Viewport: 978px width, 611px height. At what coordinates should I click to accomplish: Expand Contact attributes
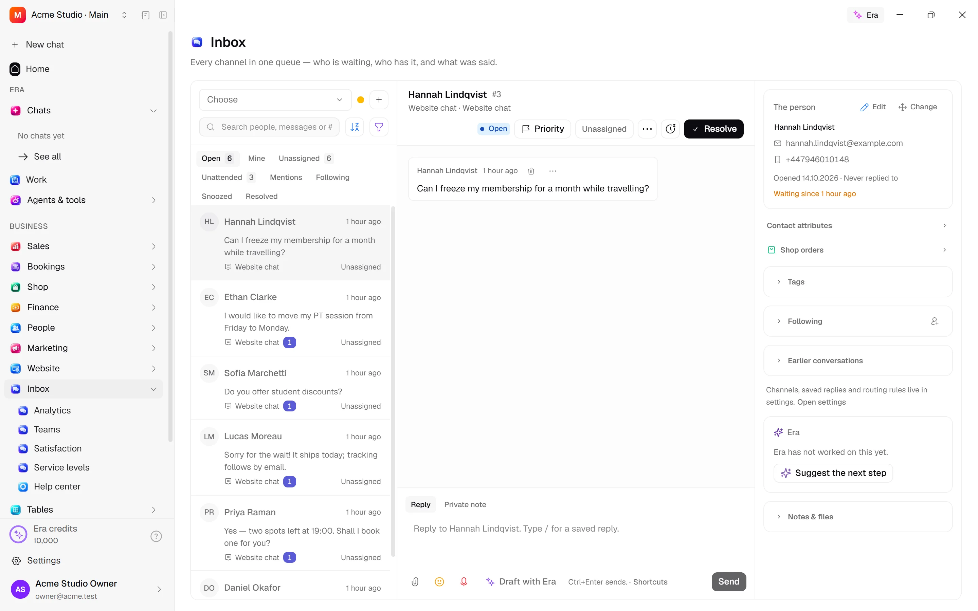(857, 225)
